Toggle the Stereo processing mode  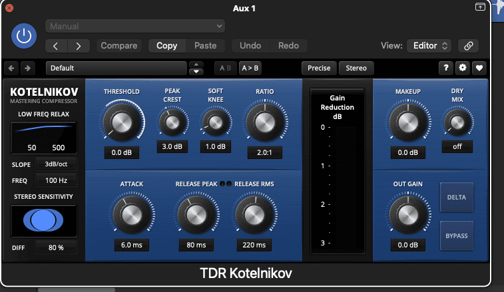(x=356, y=68)
